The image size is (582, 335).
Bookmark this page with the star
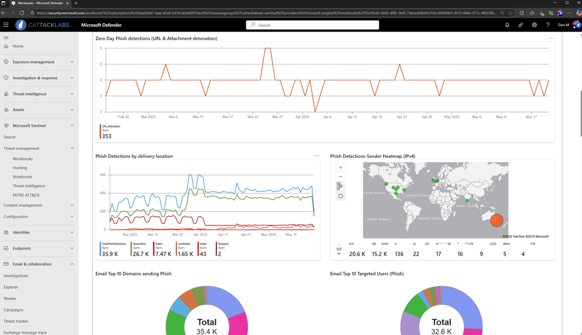pyautogui.click(x=511, y=13)
